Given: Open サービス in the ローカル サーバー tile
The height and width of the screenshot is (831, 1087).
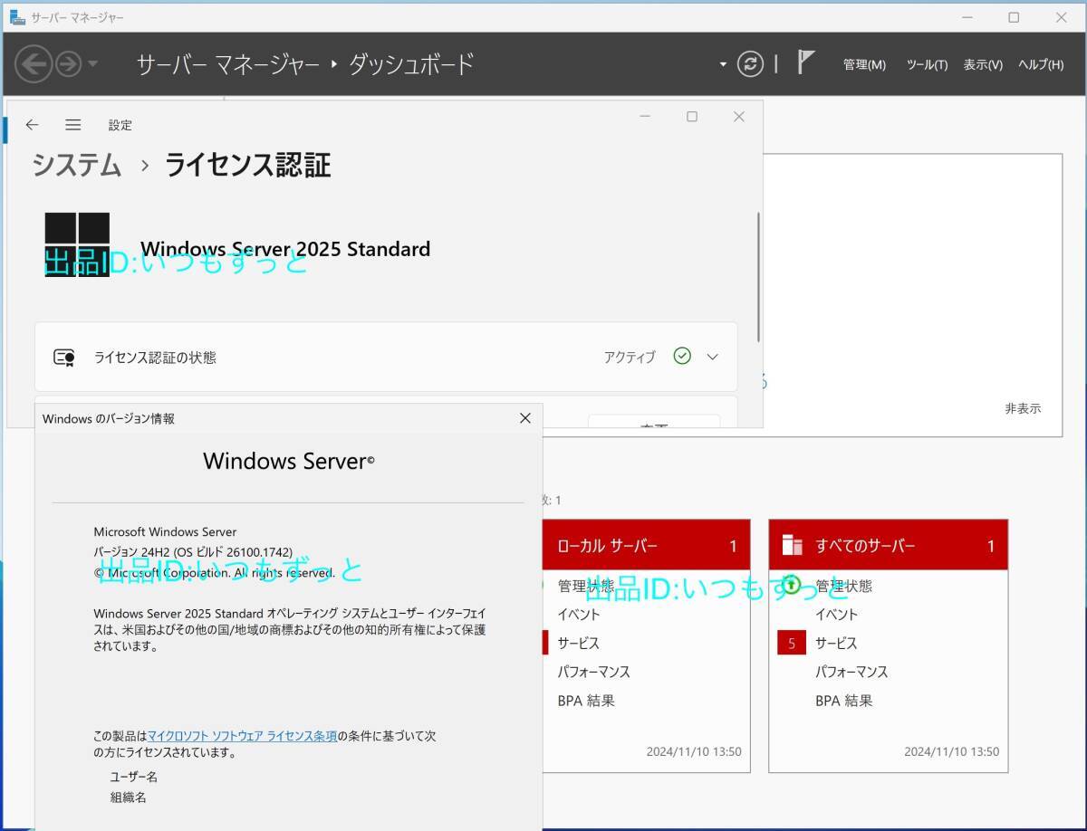Looking at the screenshot, I should (x=578, y=644).
